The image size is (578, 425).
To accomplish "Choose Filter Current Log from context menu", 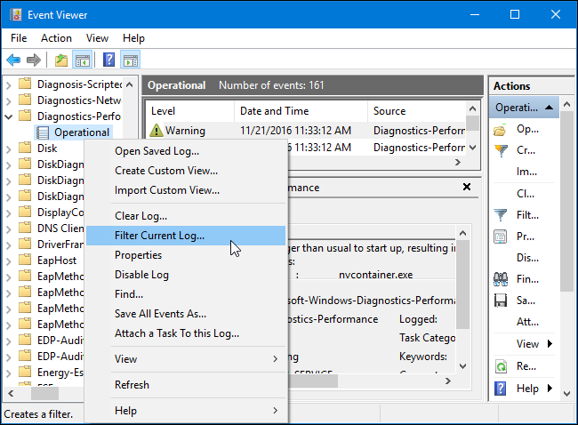I will tap(186, 236).
